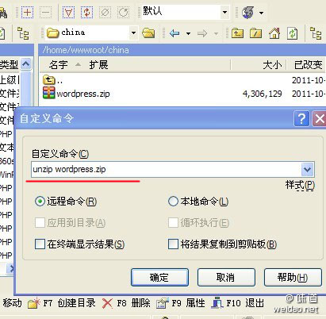Click the 取消 button

point(226,278)
